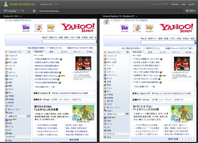
Task: Click the Yahoo! BB icon in the Internet Explorer pane
Action: (125, 28)
